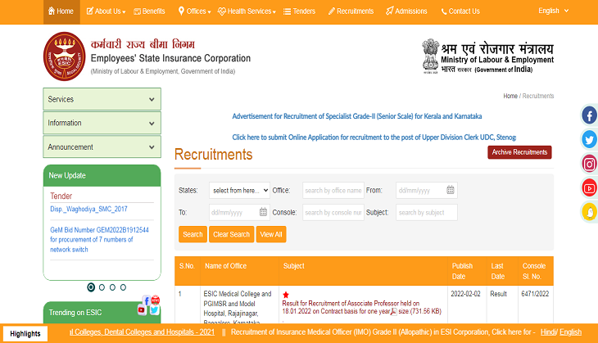Screen dimensions: 598x343
Task: Focus the From date field
Action: pyautogui.click(x=427, y=190)
